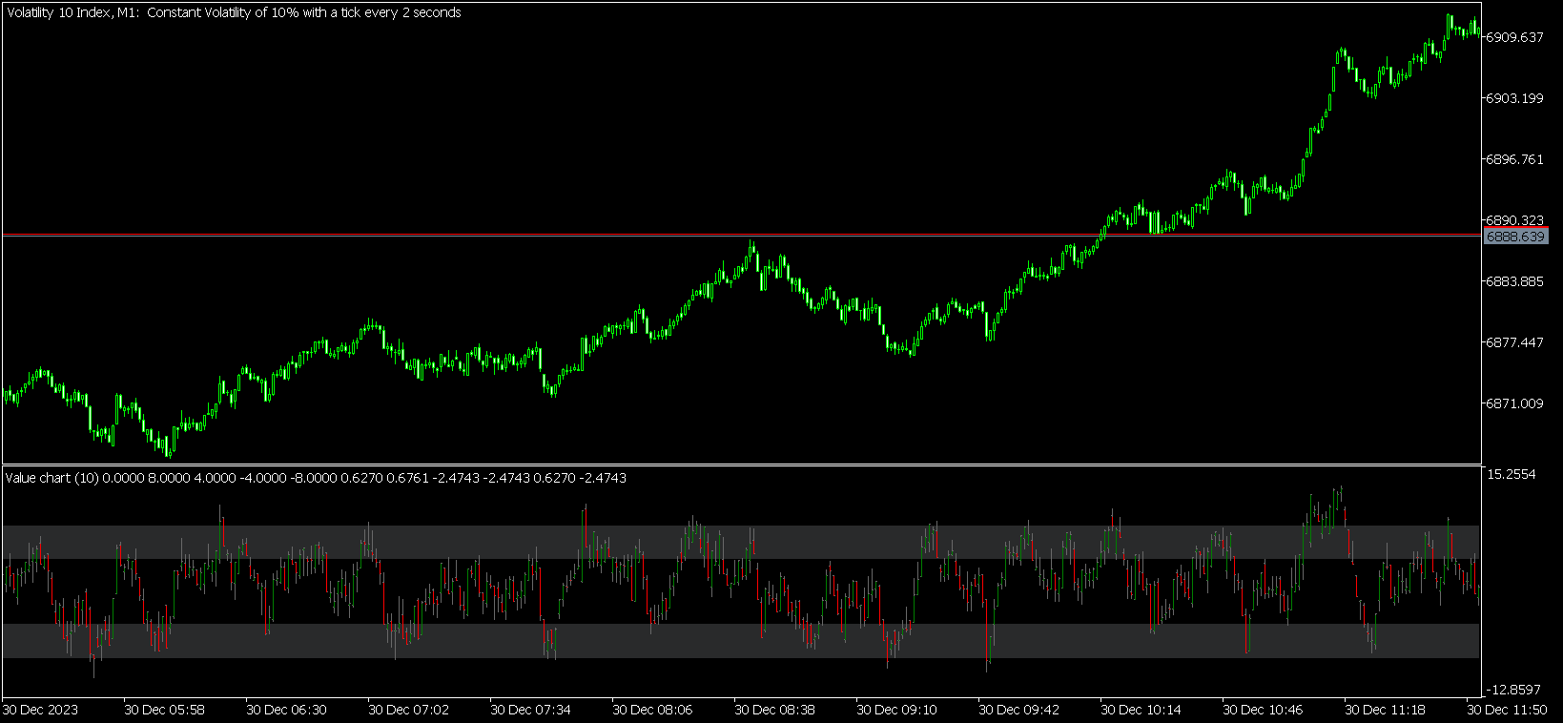The height and width of the screenshot is (723, 1563).
Task: Click time label "30 Dec 08:38"
Action: click(775, 710)
